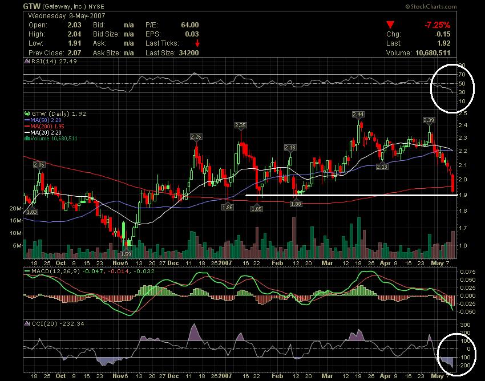Click the MA(20) 2.20 legend text
Viewport: 485px width, 381px height.
(46, 133)
